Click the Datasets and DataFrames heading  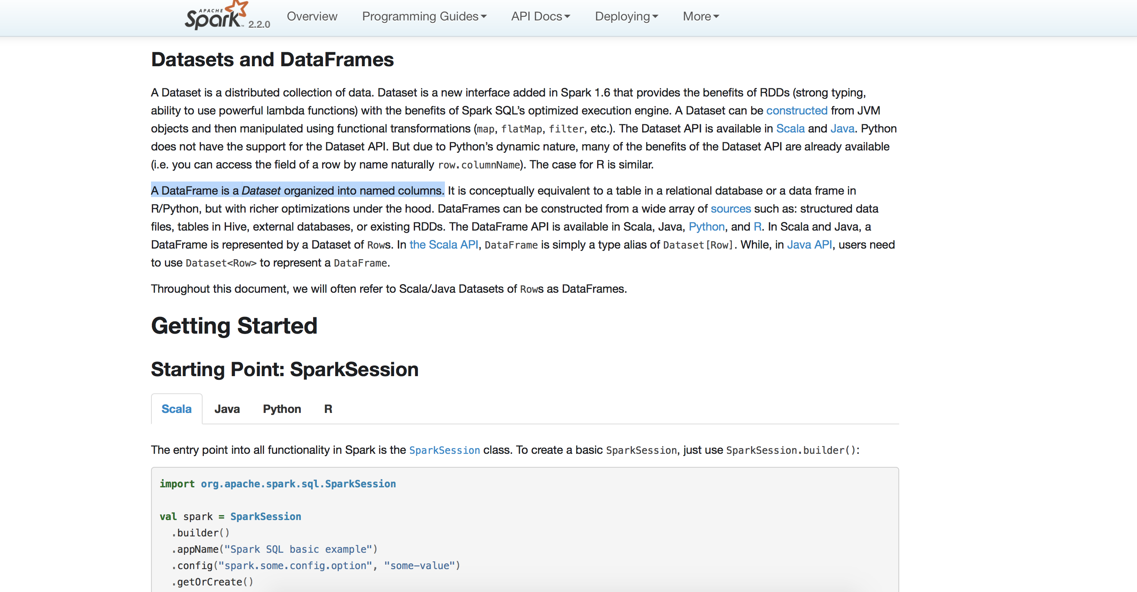272,60
